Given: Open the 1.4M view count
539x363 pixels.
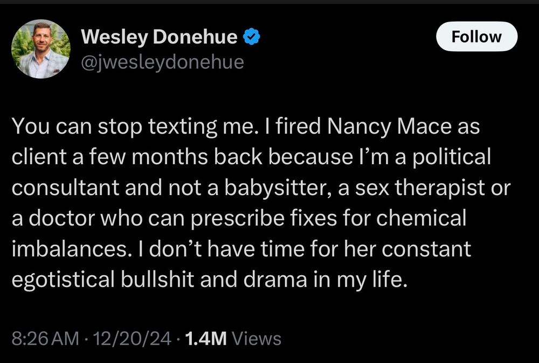Looking at the screenshot, I should click(x=206, y=339).
